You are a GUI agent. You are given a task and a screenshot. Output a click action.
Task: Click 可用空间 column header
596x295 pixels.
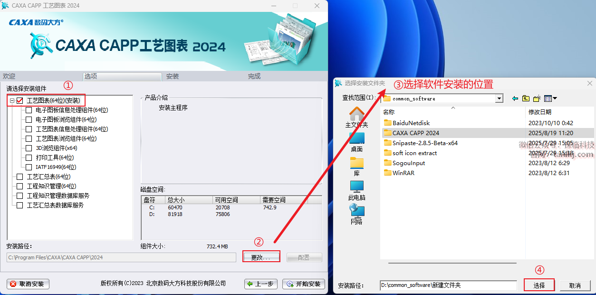coord(236,200)
